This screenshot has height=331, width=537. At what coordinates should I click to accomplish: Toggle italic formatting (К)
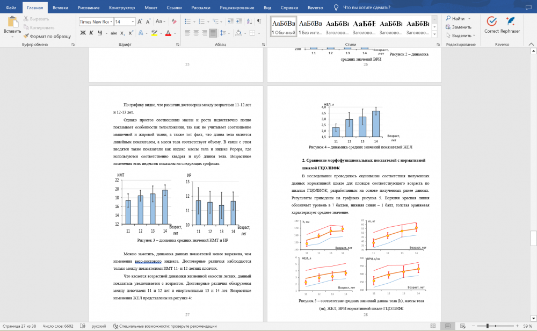coord(92,33)
